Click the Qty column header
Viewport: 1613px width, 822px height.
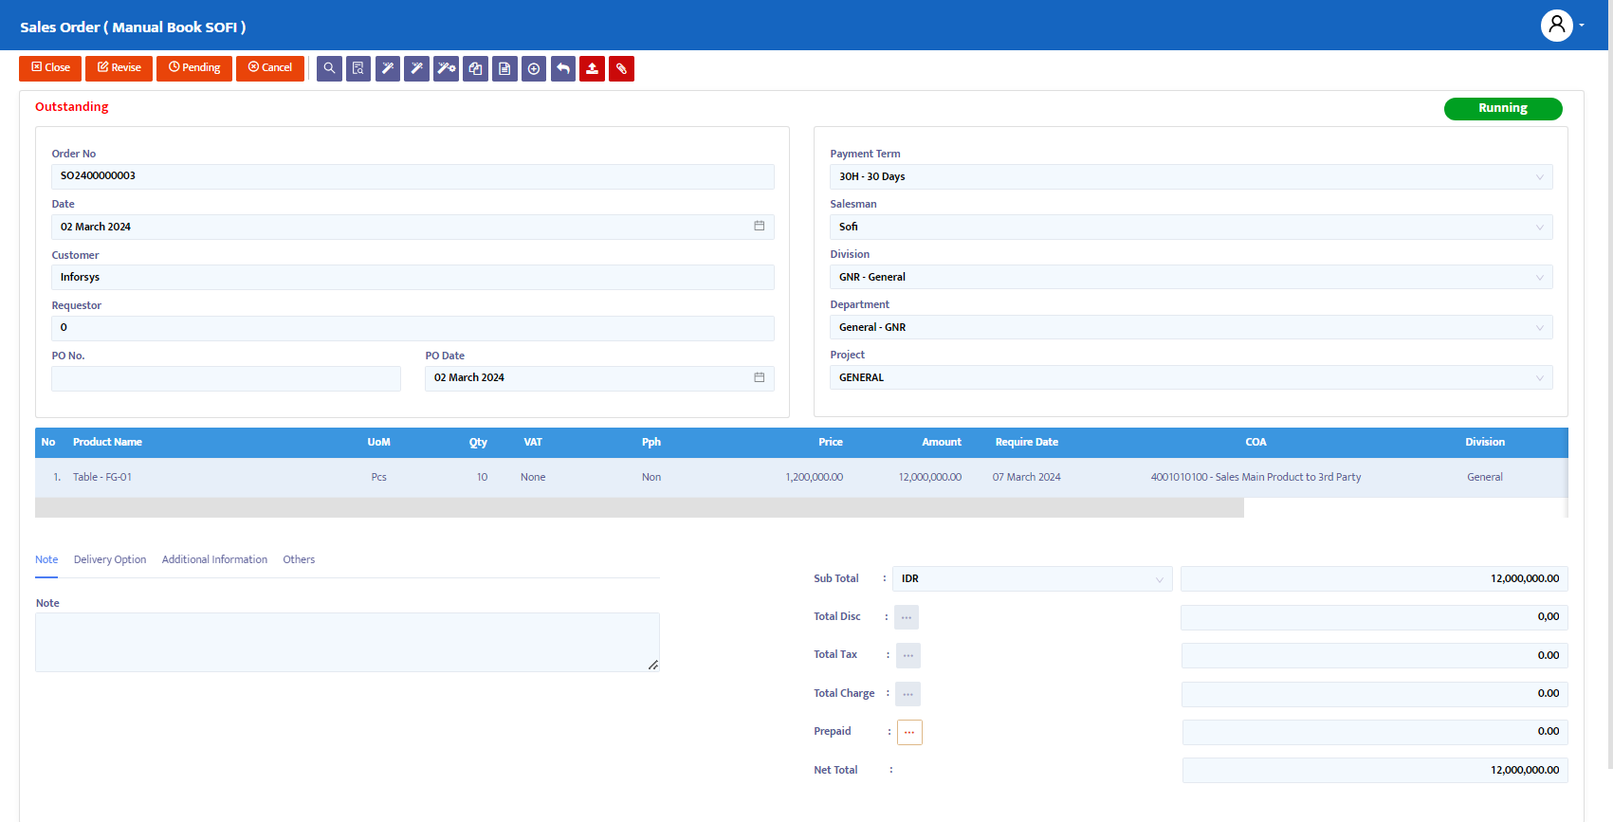coord(478,442)
